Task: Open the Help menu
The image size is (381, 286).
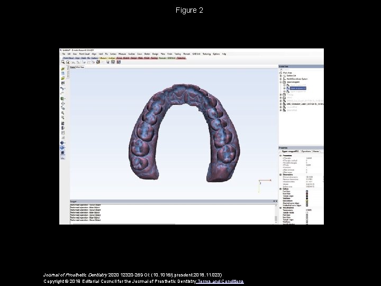Action: pyautogui.click(x=224, y=54)
